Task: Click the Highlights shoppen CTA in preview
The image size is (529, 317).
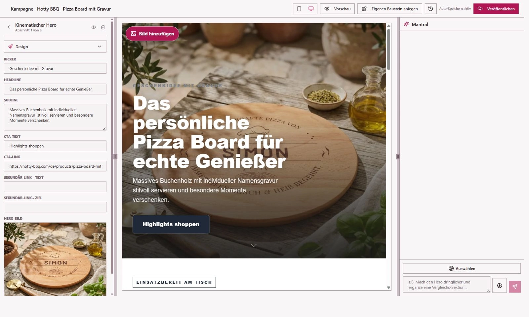Action: pyautogui.click(x=171, y=224)
